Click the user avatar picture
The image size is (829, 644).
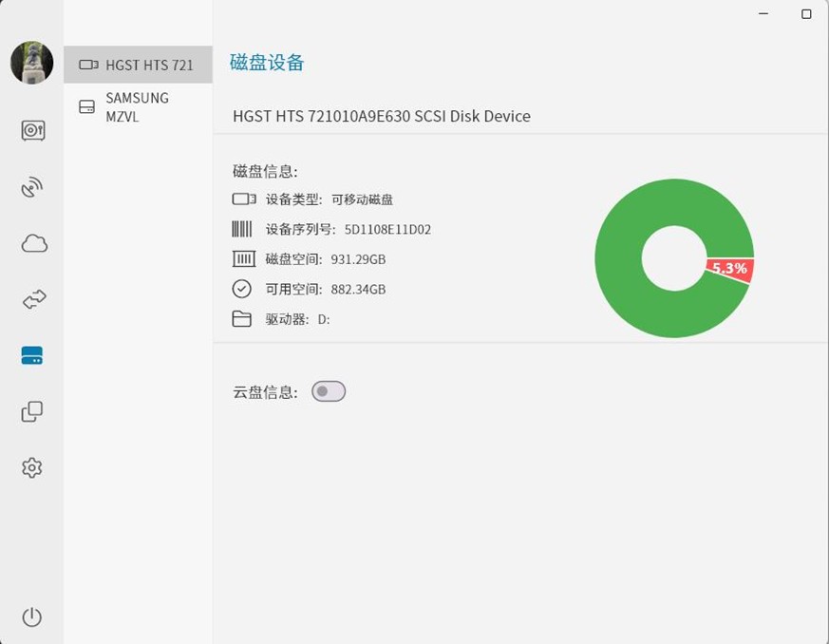31,63
